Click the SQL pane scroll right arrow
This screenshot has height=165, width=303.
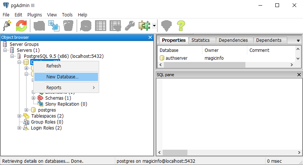[299, 152]
